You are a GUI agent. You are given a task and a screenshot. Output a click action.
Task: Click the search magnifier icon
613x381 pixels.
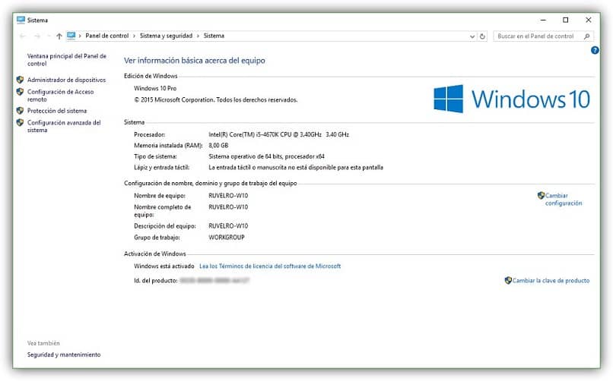586,36
